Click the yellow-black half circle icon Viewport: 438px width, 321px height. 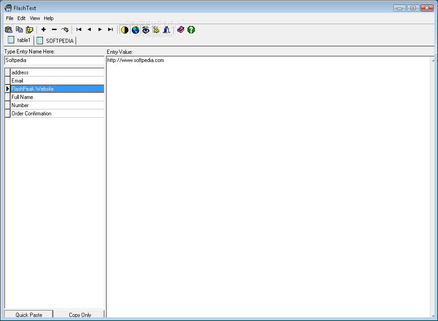pyautogui.click(x=125, y=30)
